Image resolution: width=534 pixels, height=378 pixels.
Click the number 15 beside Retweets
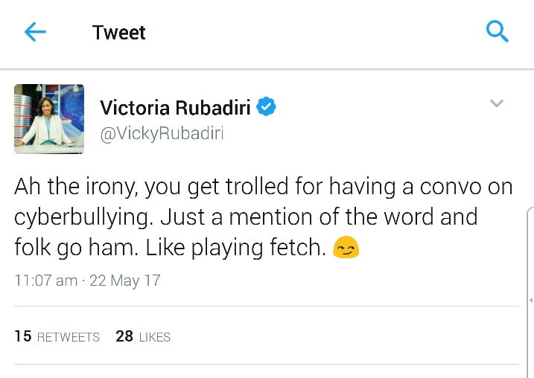click(23, 336)
